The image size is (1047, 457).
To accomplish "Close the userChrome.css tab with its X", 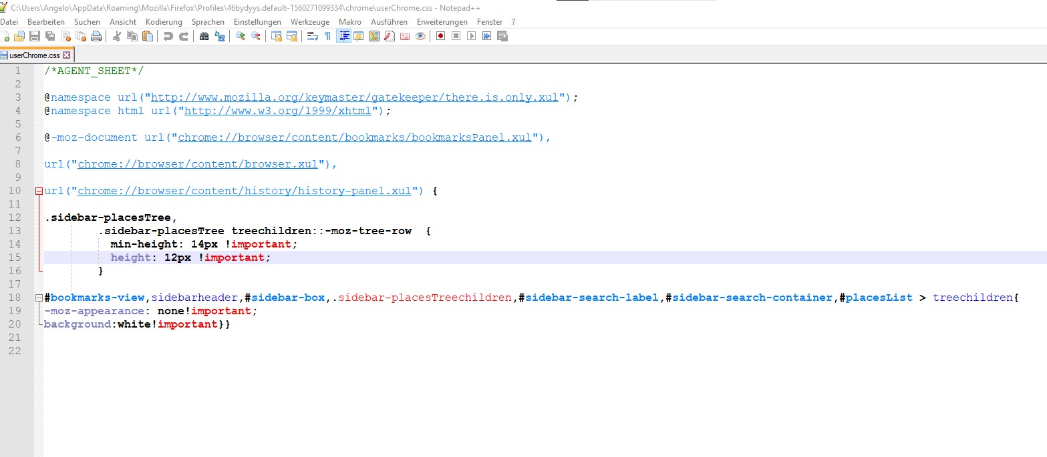I will coord(65,55).
